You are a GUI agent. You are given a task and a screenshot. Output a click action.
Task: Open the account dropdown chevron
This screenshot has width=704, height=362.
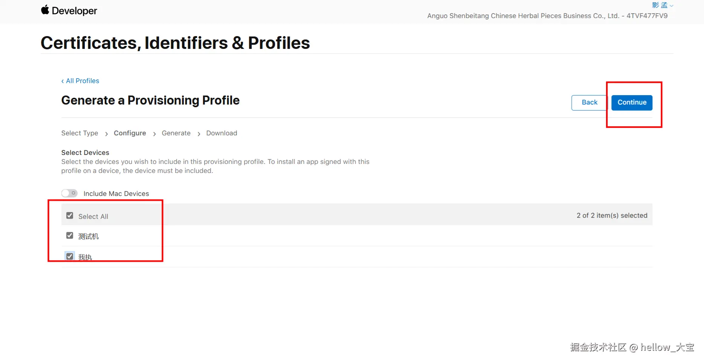click(x=671, y=6)
